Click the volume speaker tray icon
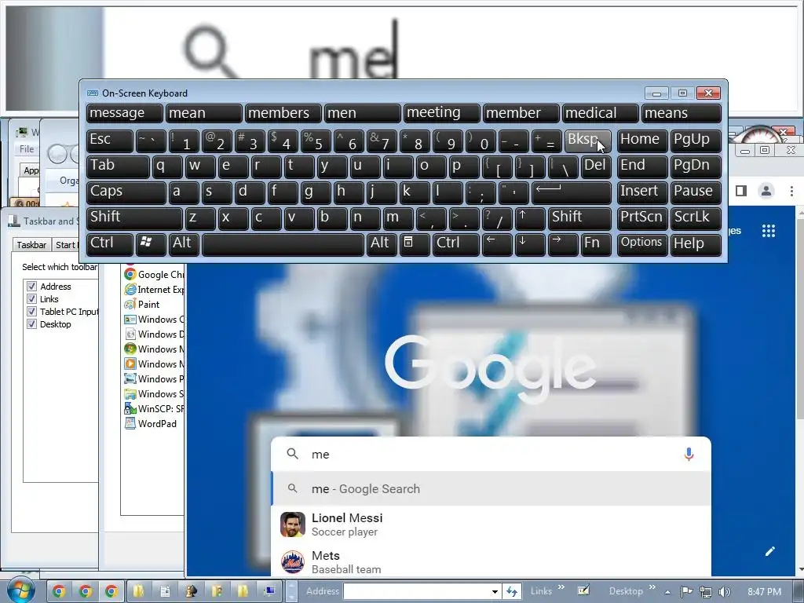The height and width of the screenshot is (603, 804). 725,592
